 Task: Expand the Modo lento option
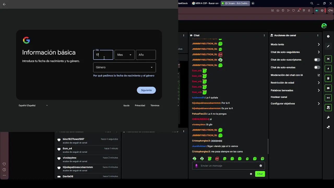click(295, 44)
